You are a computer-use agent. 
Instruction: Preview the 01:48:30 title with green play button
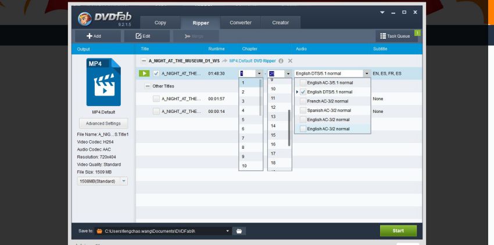144,74
